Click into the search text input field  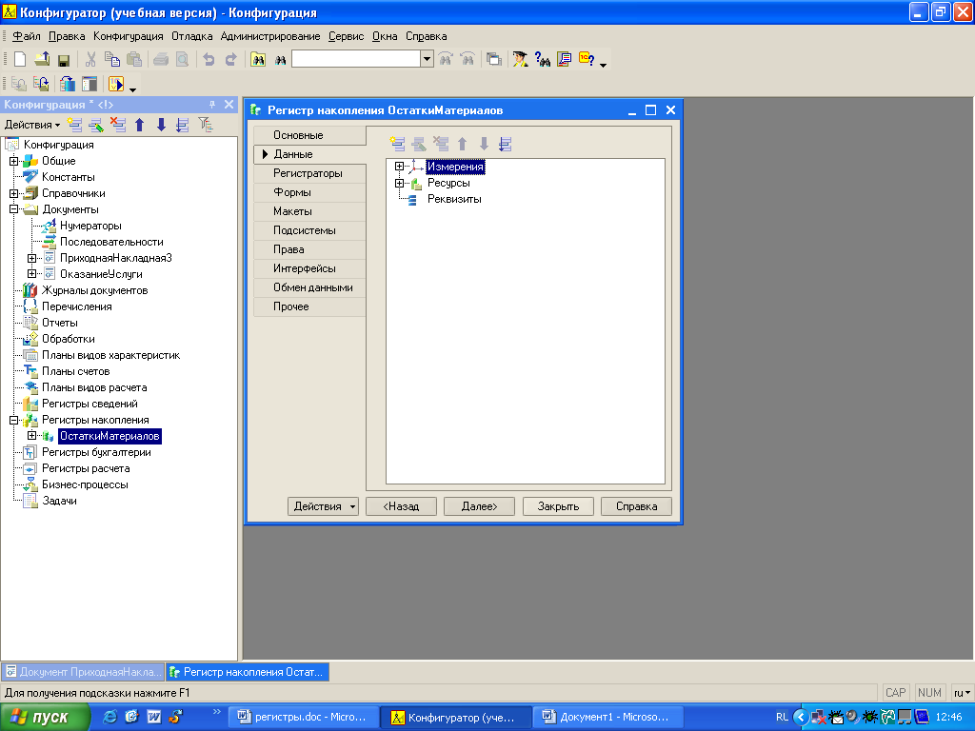point(356,59)
